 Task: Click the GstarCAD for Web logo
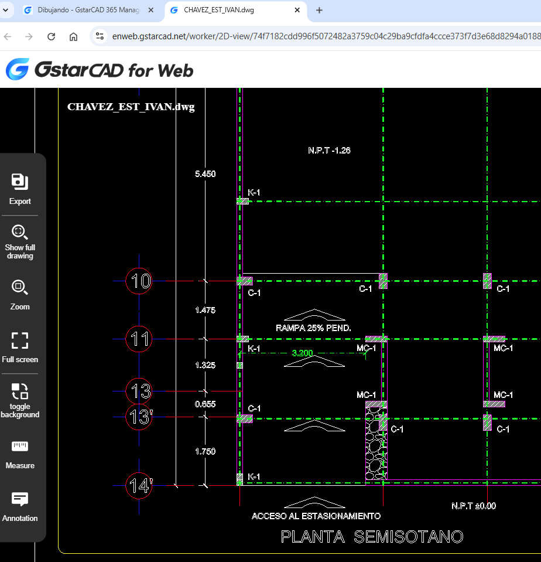pyautogui.click(x=100, y=70)
